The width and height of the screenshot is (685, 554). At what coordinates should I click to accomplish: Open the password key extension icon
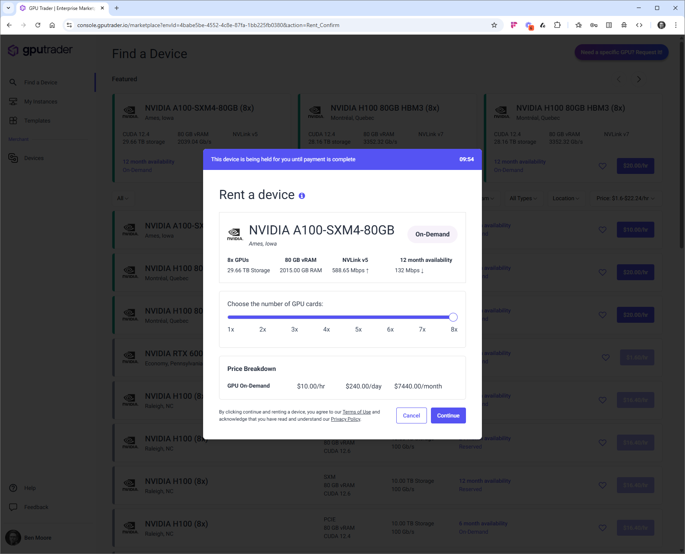[x=594, y=25]
